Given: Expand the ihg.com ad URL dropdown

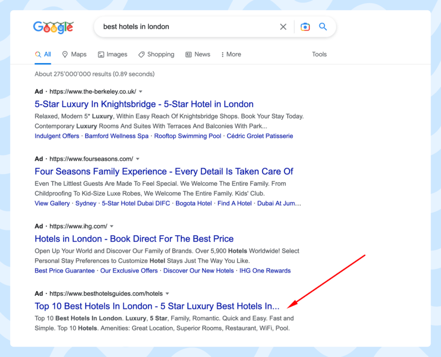Looking at the screenshot, I should point(112,226).
